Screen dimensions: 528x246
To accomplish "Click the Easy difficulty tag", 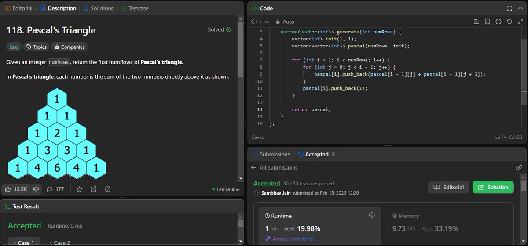I will pos(14,47).
